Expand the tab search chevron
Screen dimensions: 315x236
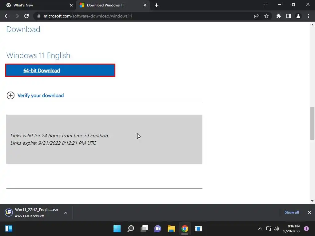click(x=265, y=4)
